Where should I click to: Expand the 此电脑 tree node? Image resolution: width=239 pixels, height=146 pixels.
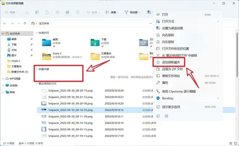coord(3,85)
